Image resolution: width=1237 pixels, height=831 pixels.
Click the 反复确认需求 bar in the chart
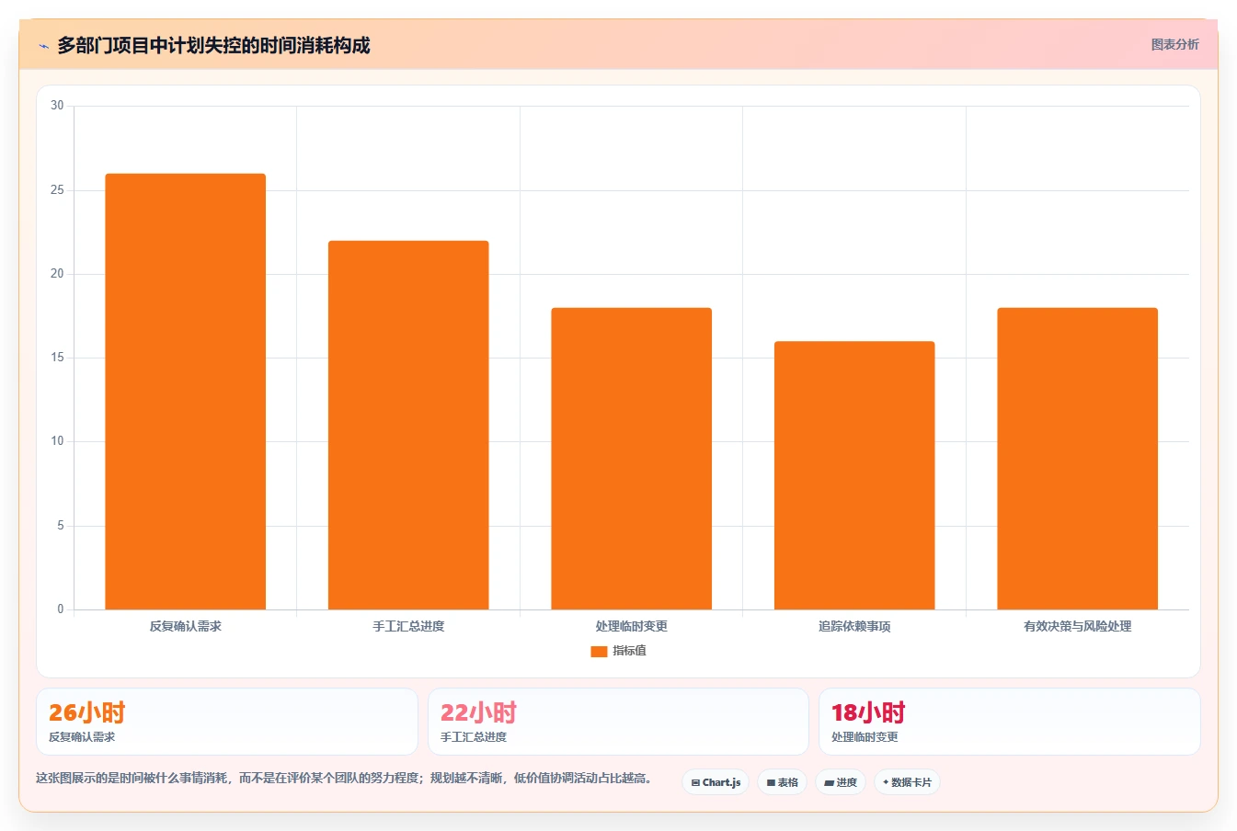pos(186,392)
